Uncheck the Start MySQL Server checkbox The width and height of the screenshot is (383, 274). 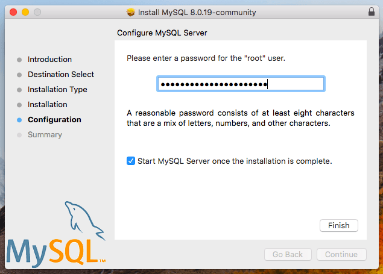tap(131, 161)
